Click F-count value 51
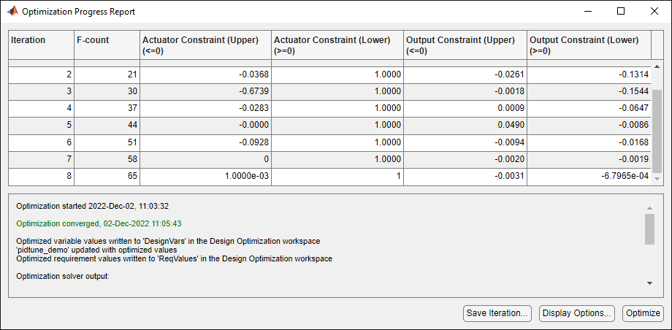672x330 pixels. [x=107, y=142]
